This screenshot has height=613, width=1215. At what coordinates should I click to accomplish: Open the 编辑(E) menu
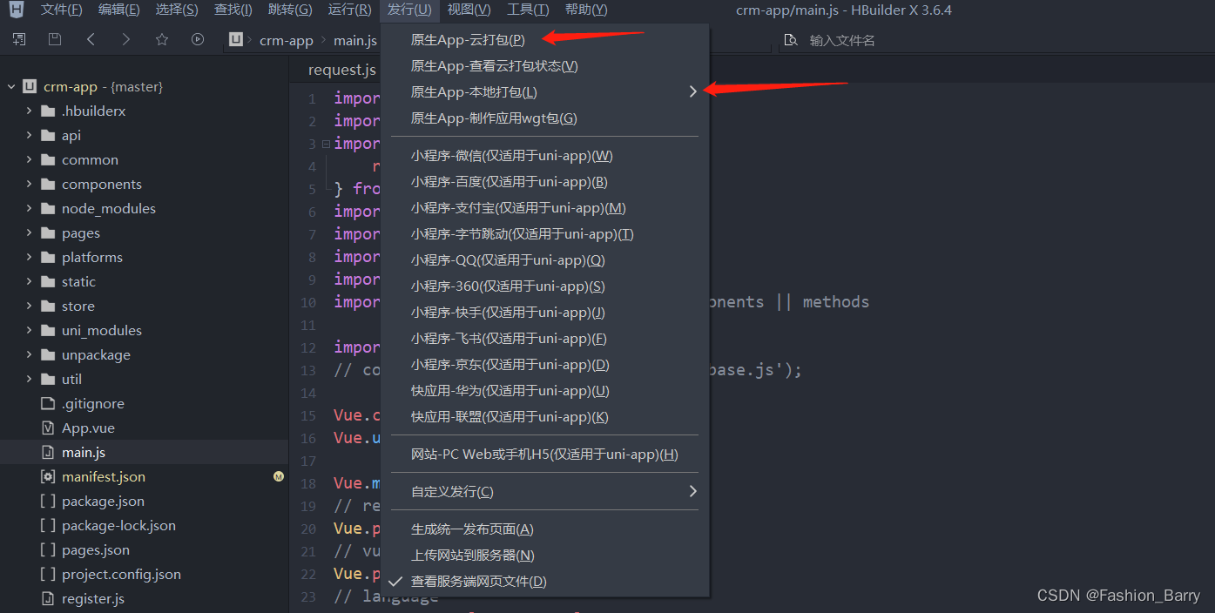point(119,10)
